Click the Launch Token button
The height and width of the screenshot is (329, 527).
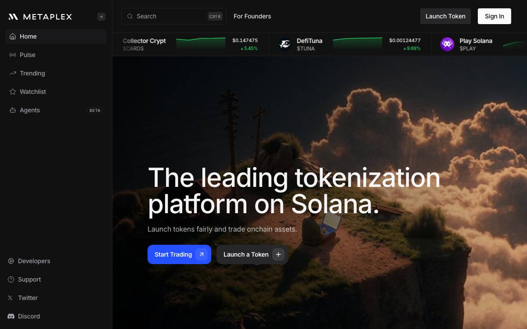click(x=445, y=16)
